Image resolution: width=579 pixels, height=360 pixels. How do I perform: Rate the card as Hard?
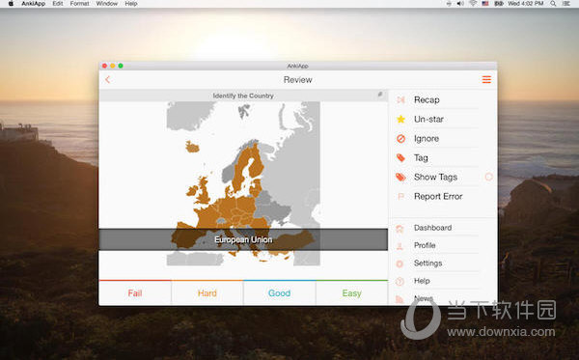pos(207,293)
